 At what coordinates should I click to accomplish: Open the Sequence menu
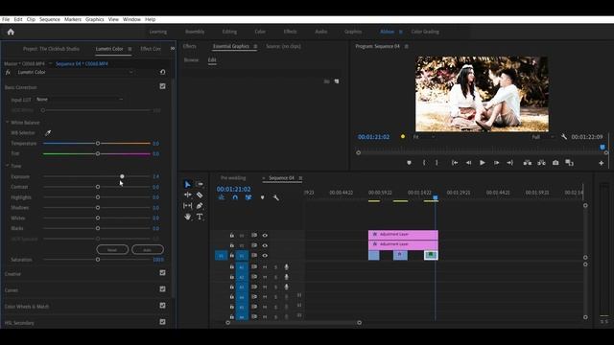pos(50,19)
